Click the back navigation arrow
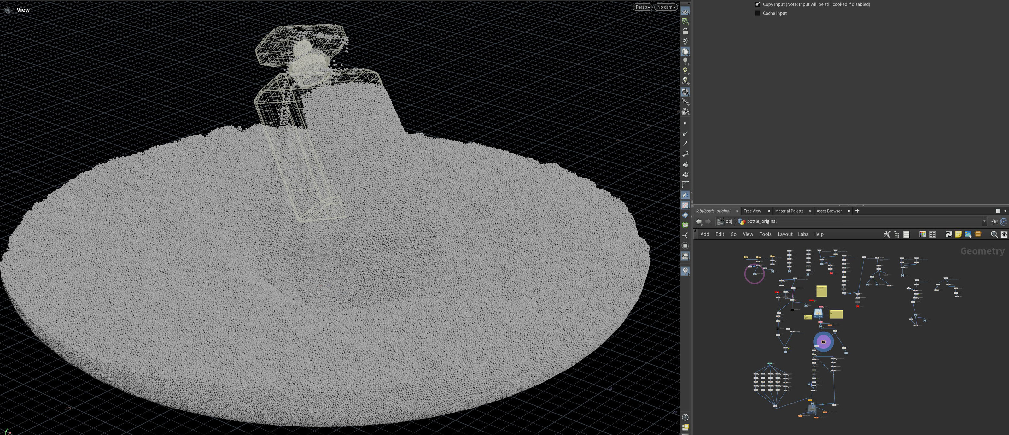Screen dimensions: 1009x435 pyautogui.click(x=698, y=221)
